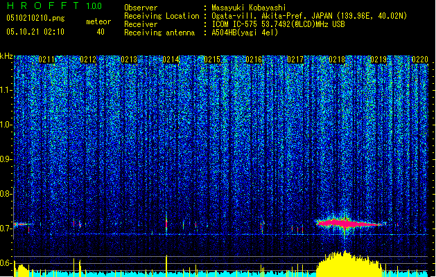Click the A504HB(yagi 4el) antenna text
Screen dimensions: 436x277
point(245,33)
